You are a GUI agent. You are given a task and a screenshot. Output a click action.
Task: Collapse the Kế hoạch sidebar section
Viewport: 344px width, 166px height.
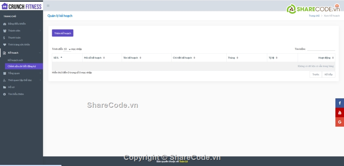point(21,53)
